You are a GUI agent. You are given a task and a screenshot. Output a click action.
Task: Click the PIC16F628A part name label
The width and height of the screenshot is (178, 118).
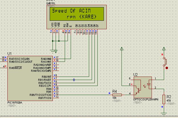coord(15,103)
